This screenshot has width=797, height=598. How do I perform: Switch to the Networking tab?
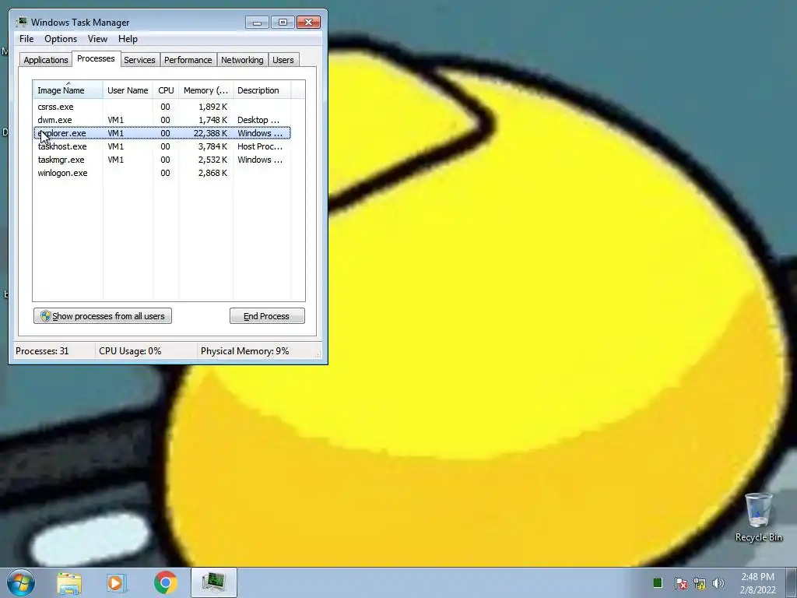[x=242, y=60]
